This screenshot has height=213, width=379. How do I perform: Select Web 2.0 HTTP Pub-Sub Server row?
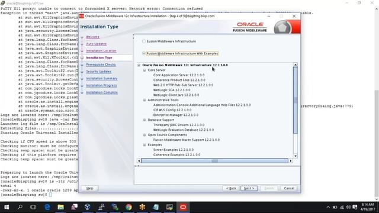click(183, 85)
